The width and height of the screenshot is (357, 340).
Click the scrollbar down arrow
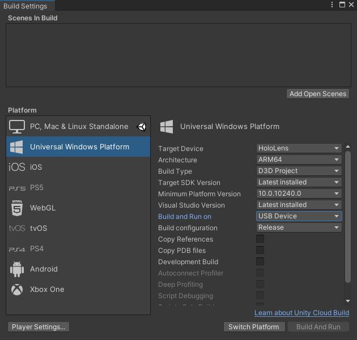pyautogui.click(x=348, y=301)
